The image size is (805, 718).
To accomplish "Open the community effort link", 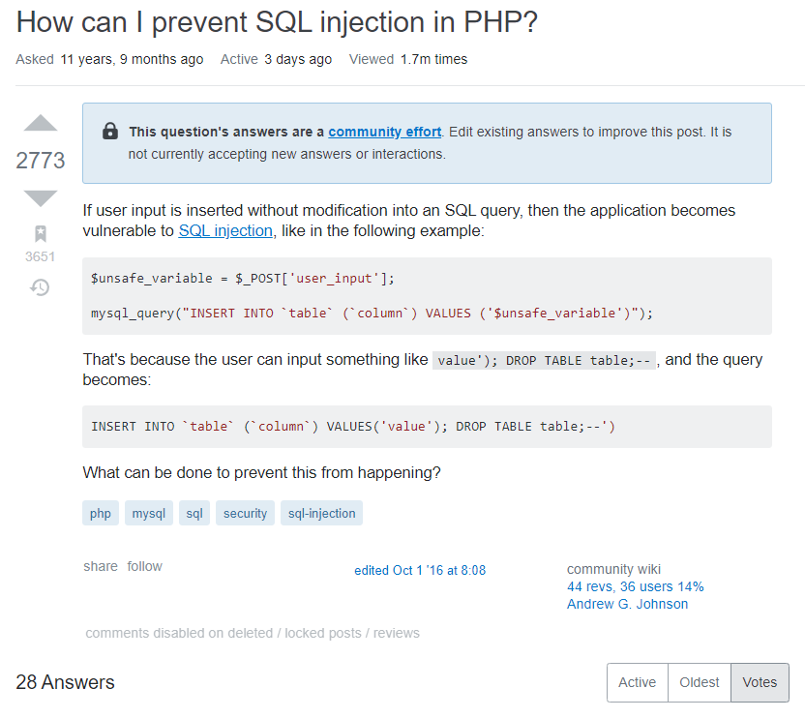I will [x=384, y=132].
